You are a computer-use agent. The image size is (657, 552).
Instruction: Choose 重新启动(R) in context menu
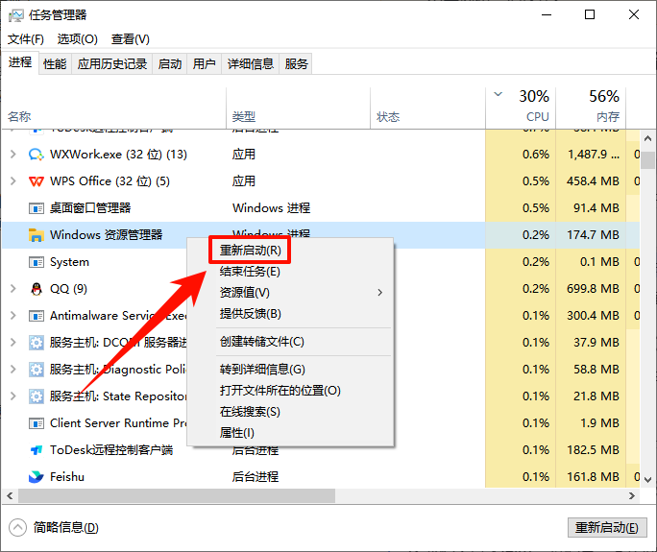coord(250,251)
